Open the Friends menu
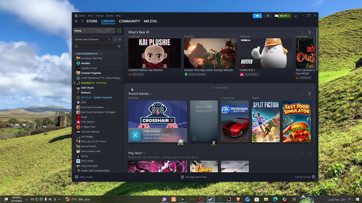The image size is (362, 203). point(99,16)
